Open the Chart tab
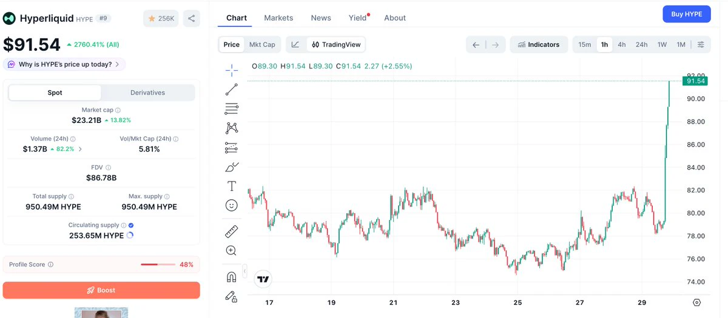Screen dimensions: 728x318 pyautogui.click(x=237, y=18)
